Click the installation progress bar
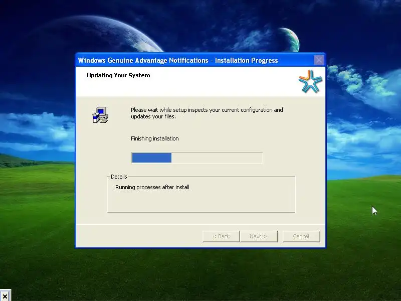The image size is (401, 301). [197, 158]
